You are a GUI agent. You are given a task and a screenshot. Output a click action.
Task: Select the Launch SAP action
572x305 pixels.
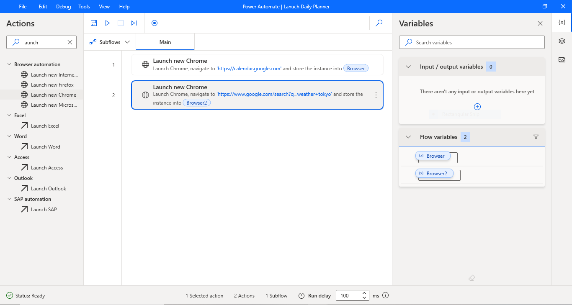pos(39,209)
